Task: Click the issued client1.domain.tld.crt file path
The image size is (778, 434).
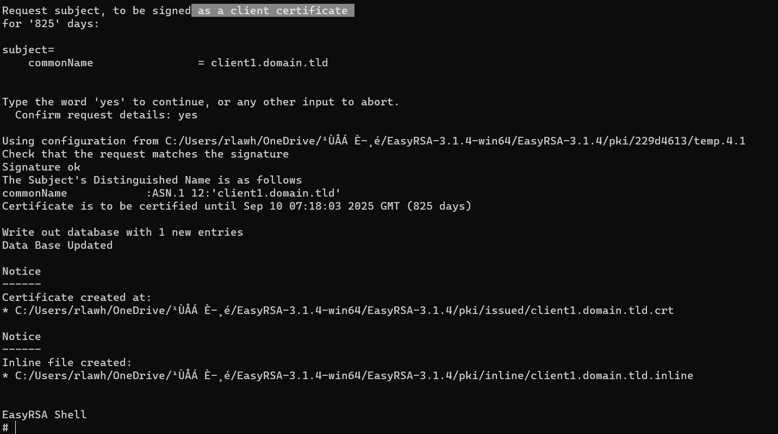Action: pyautogui.click(x=344, y=311)
